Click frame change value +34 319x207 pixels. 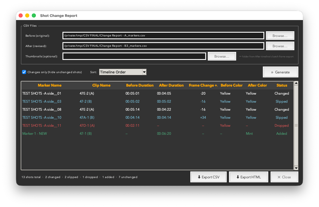click(x=203, y=118)
